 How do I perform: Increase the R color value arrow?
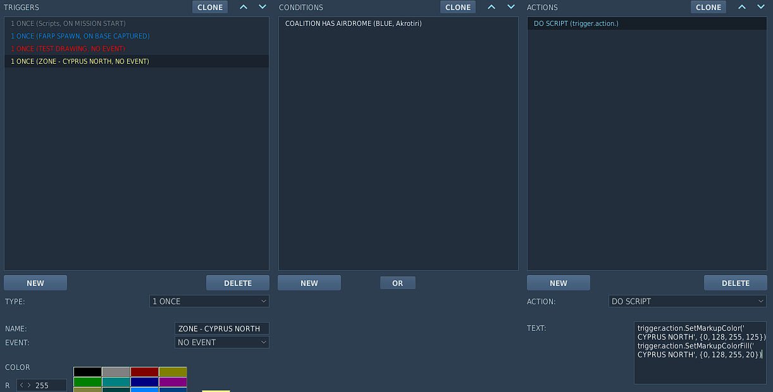29,385
